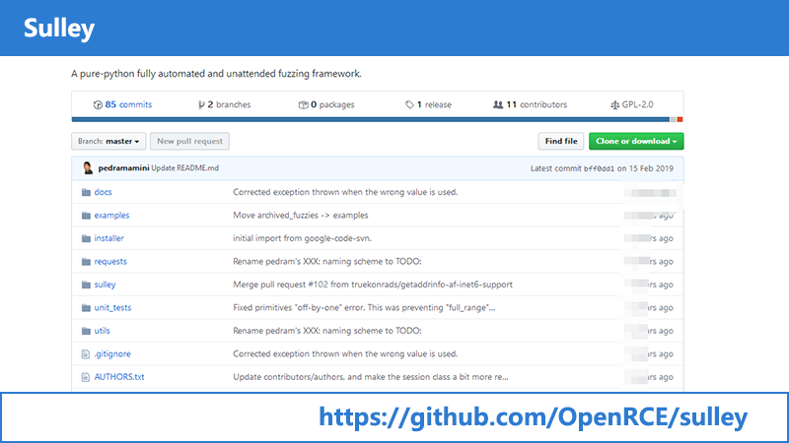
Task: Open the unit_tests folder
Action: point(112,307)
